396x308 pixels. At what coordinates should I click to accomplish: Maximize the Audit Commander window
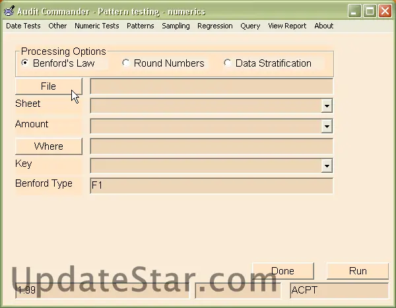[370, 11]
